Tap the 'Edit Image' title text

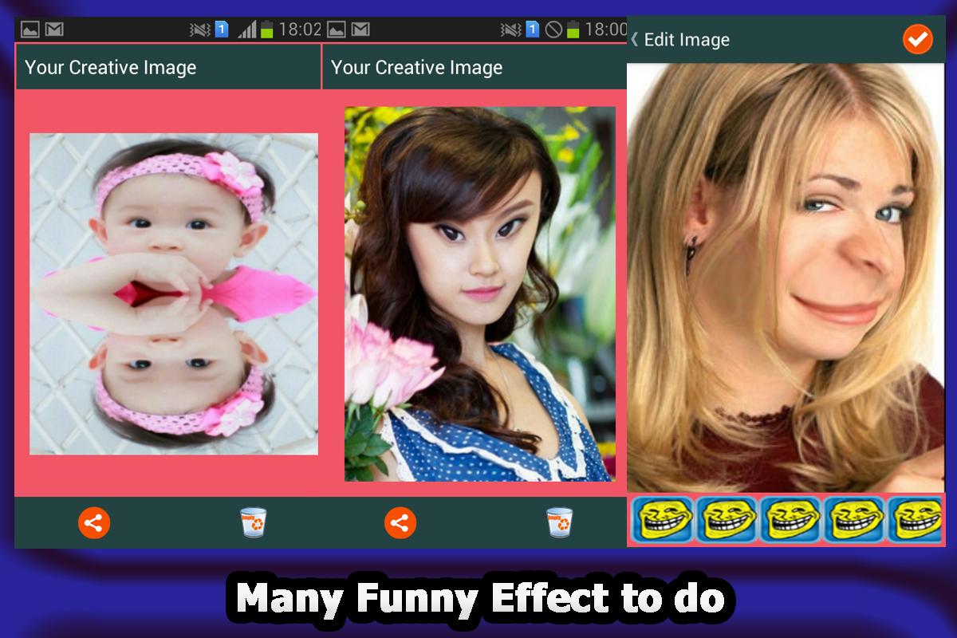click(x=687, y=39)
